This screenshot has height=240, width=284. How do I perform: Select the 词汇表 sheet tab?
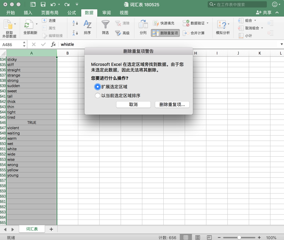(32, 229)
